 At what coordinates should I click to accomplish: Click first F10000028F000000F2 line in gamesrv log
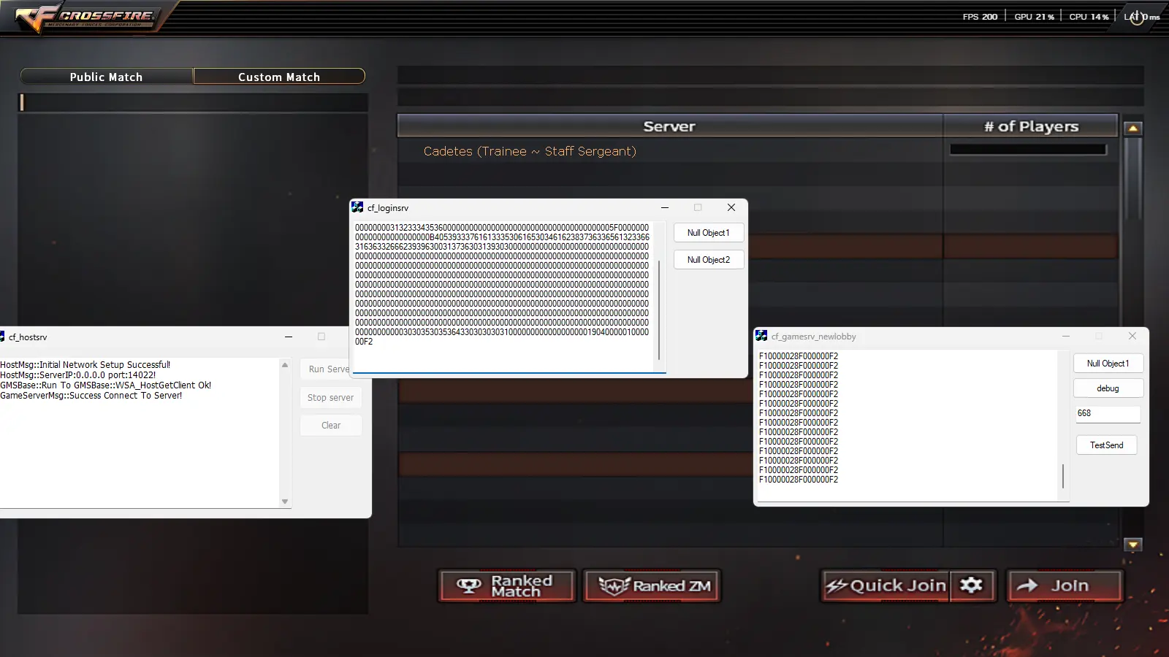click(x=799, y=356)
